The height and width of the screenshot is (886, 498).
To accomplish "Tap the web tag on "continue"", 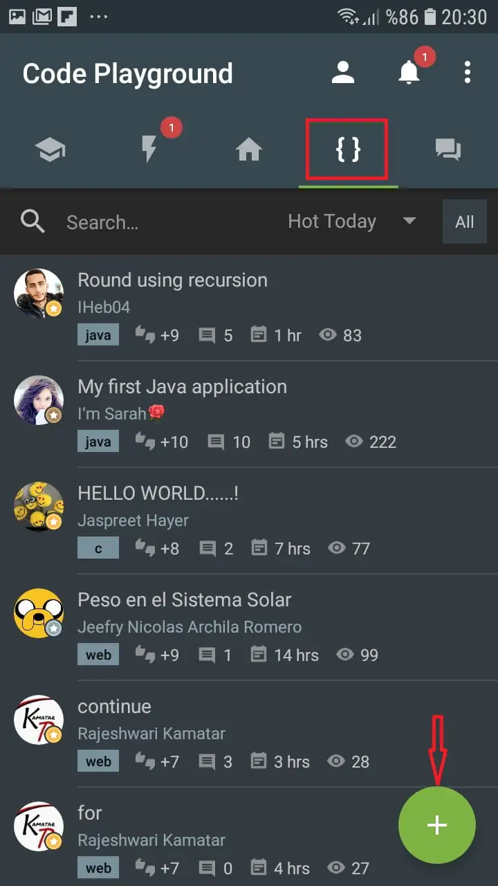I will point(98,761).
